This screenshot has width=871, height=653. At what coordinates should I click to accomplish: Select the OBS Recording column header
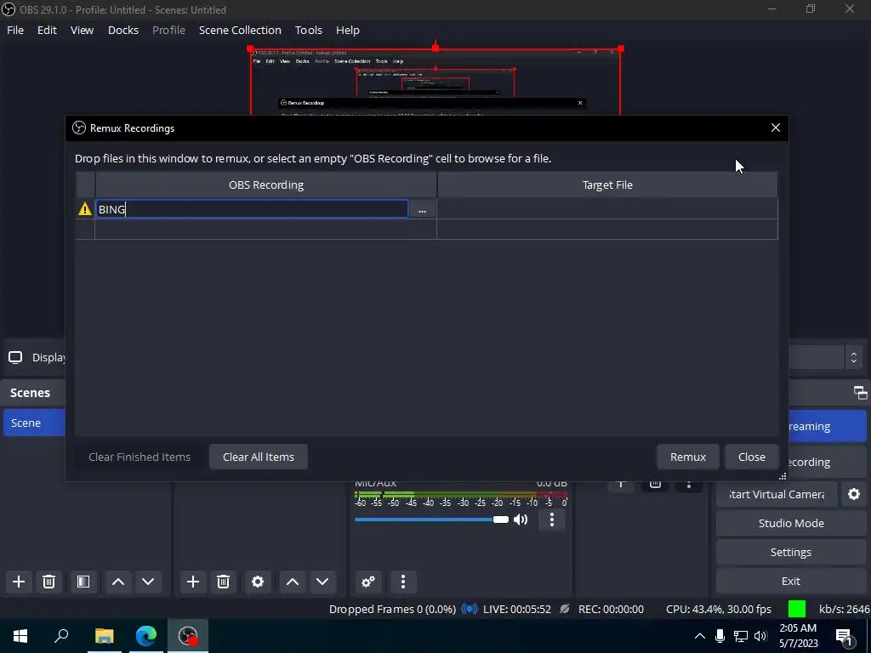click(x=266, y=185)
